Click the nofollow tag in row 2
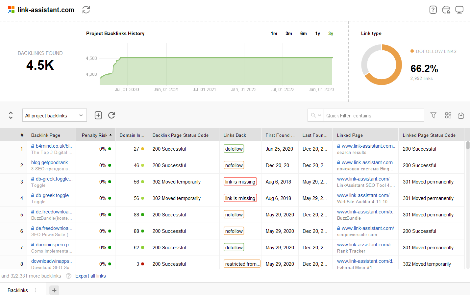Image resolution: width=470 pixels, height=295 pixels. click(234, 165)
